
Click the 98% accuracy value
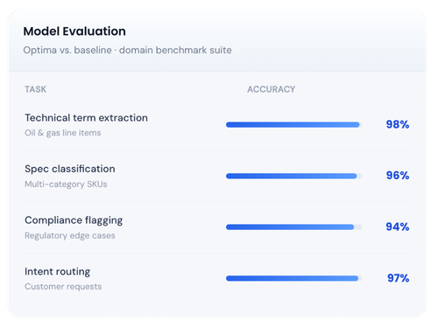point(398,124)
